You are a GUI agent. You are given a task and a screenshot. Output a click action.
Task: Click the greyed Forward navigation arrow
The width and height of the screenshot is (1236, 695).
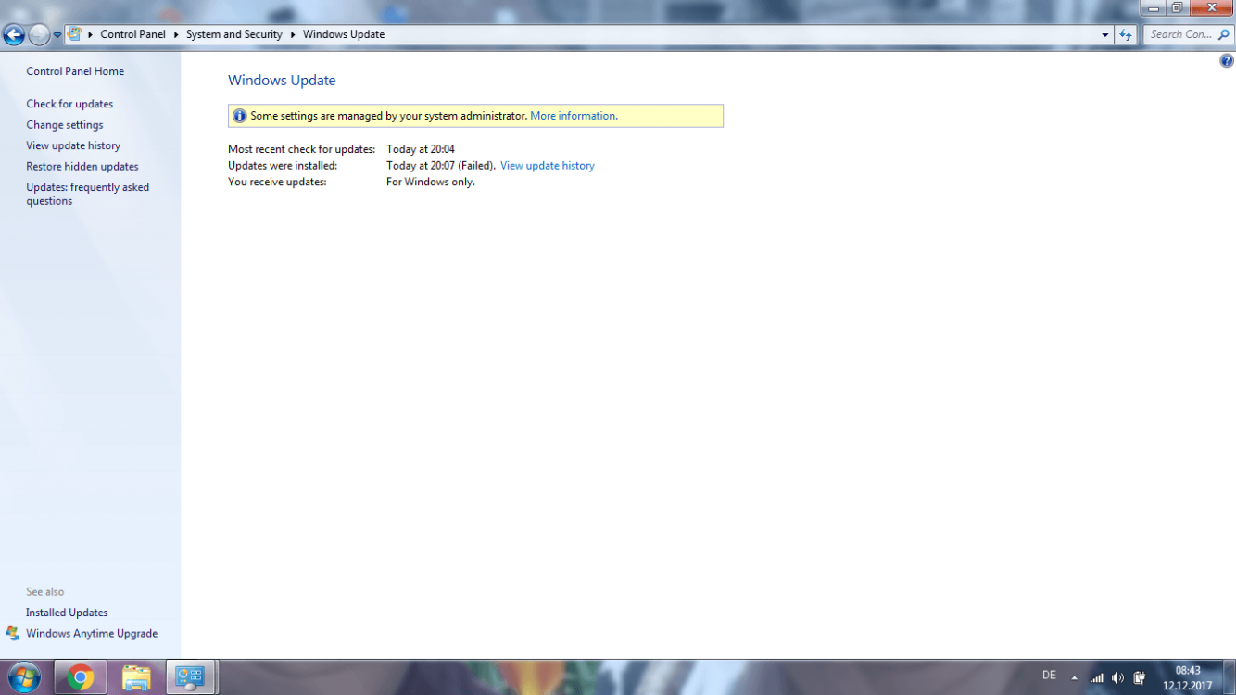click(39, 35)
